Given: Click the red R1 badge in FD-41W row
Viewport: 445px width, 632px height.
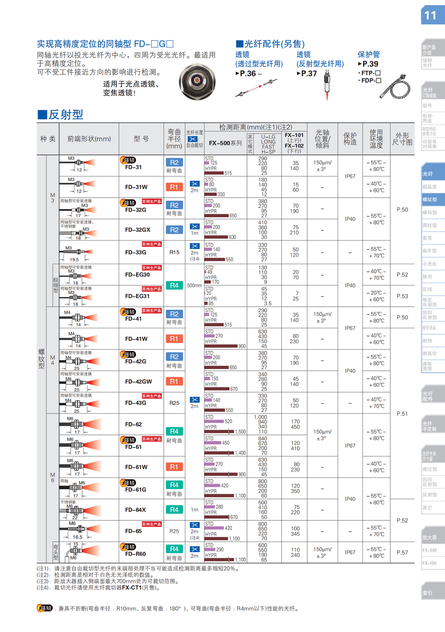Looking at the screenshot, I should click(x=174, y=339).
